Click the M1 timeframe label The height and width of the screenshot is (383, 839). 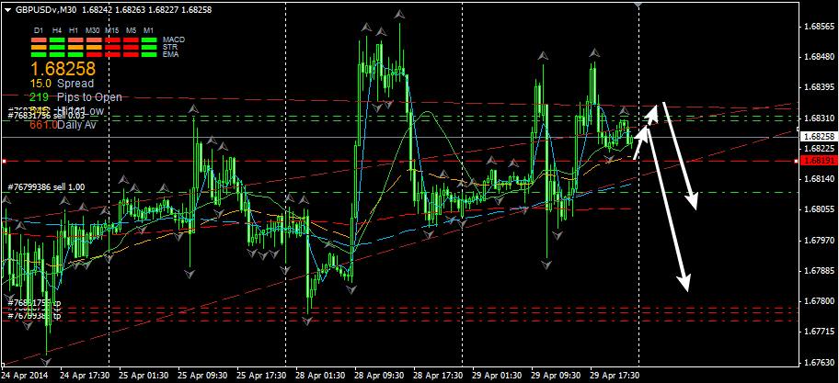[x=149, y=31]
